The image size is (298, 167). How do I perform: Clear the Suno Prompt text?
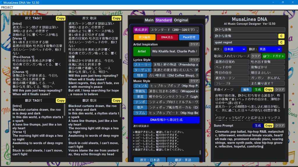pyautogui.click(x=279, y=126)
